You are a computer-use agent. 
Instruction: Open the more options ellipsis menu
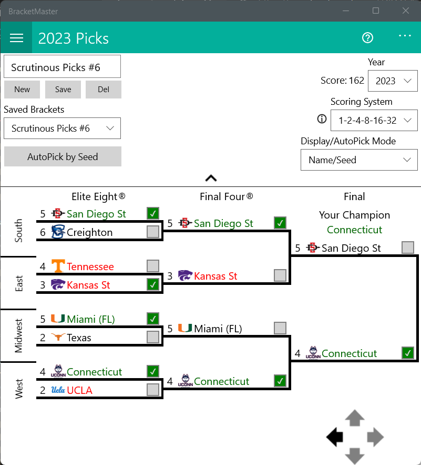(405, 36)
